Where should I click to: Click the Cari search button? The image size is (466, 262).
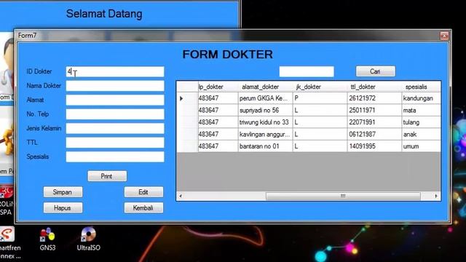click(x=376, y=71)
